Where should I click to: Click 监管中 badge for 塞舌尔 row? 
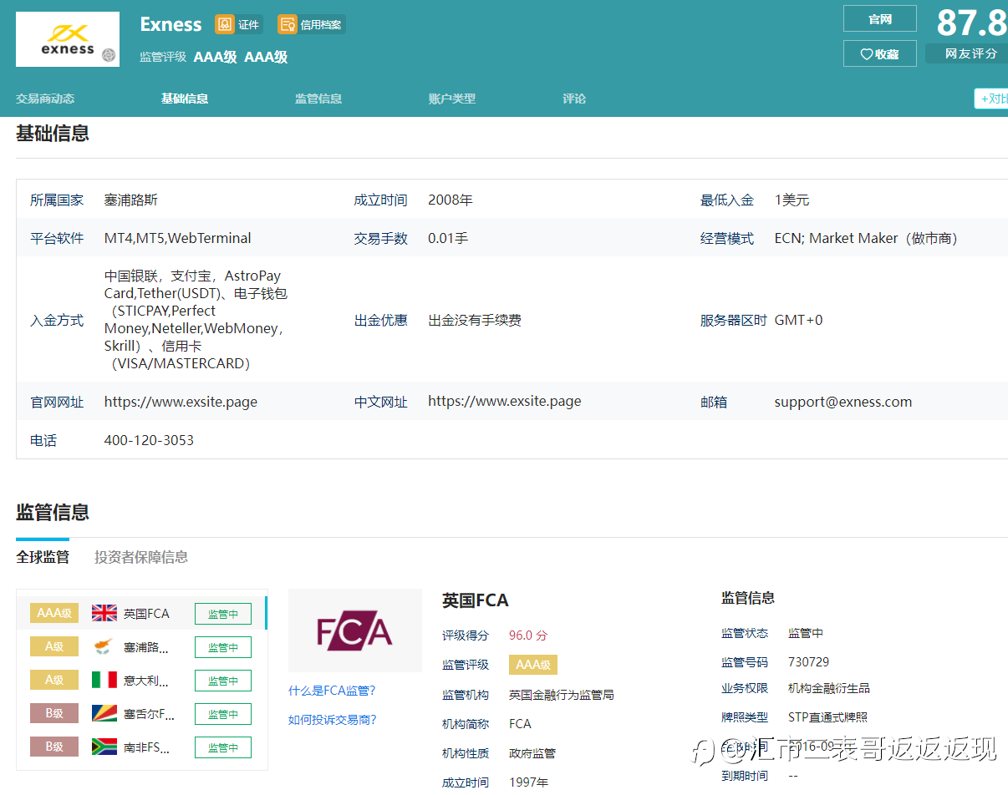(223, 714)
